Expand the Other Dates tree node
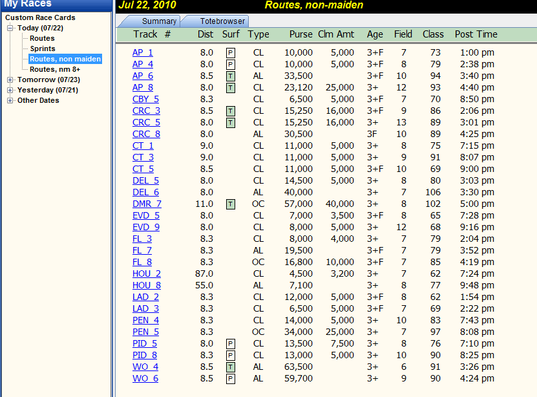 (x=10, y=100)
